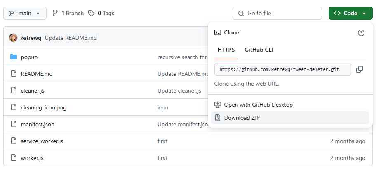Click the file icon next to manifest.json
The height and width of the screenshot is (171, 376).
coord(14,124)
